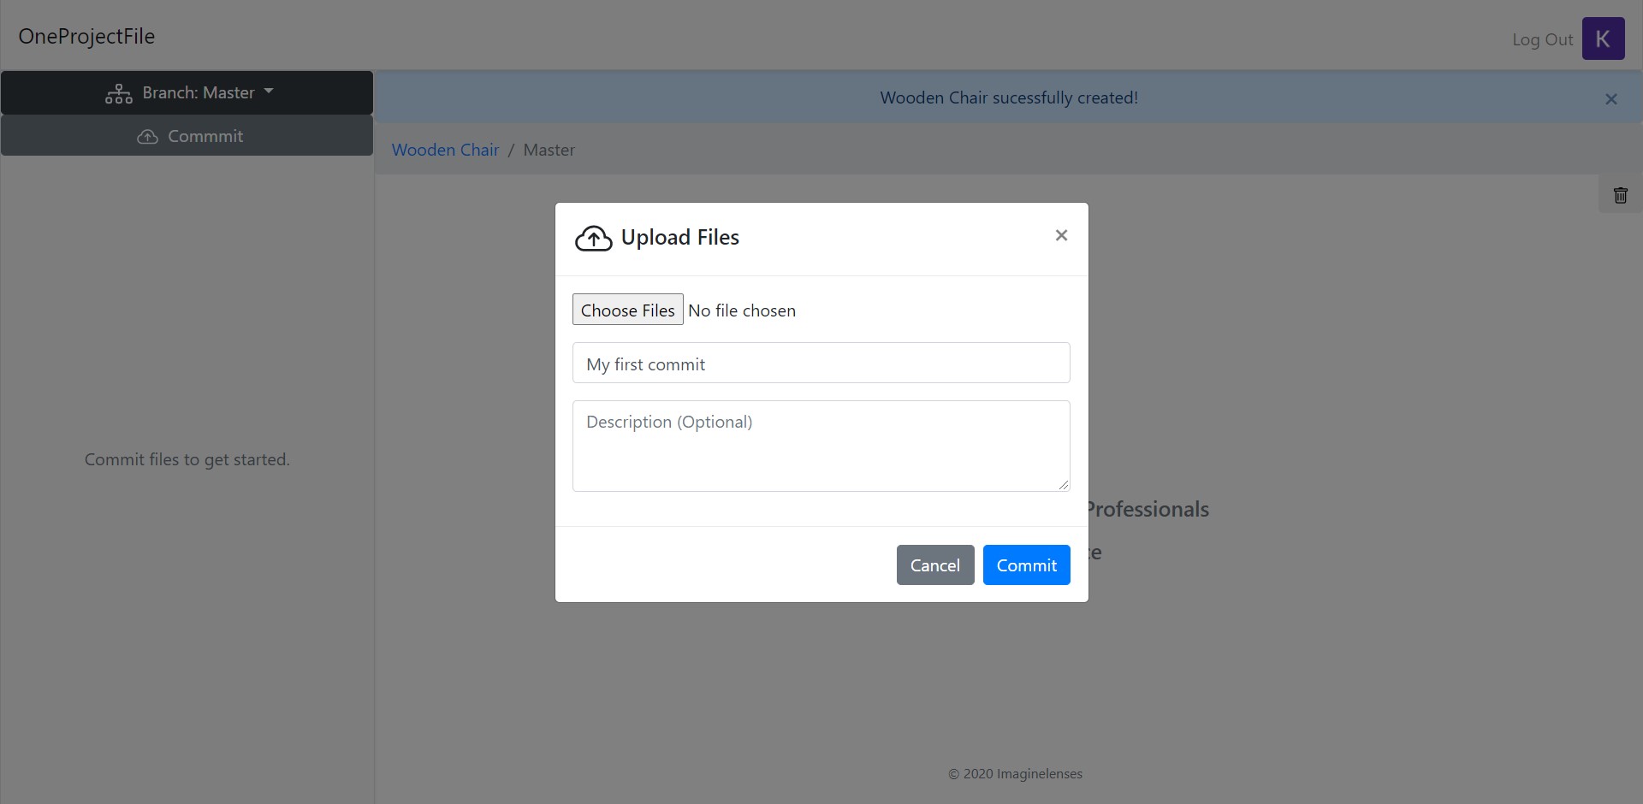Click the Master breadcrumb text
The width and height of the screenshot is (1643, 804).
549,150
